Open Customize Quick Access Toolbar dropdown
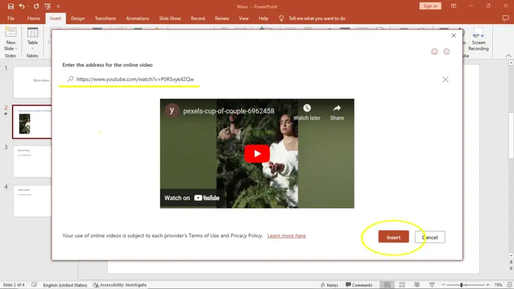 [58, 6]
